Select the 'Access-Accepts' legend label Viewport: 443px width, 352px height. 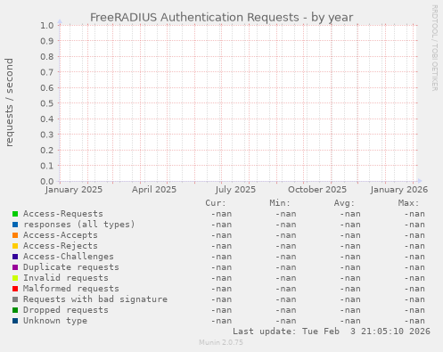click(x=61, y=235)
